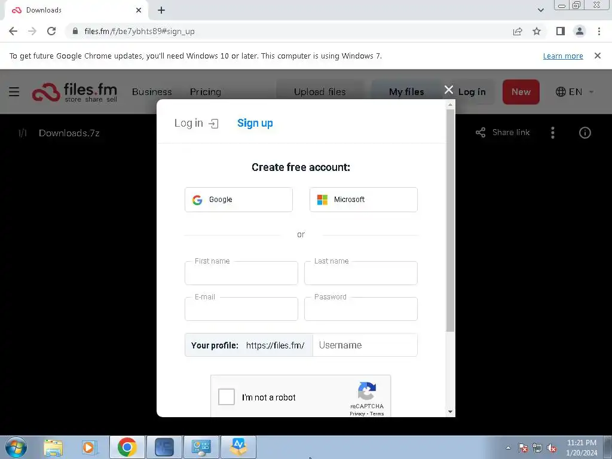Open My files
The height and width of the screenshot is (459, 612).
click(x=406, y=92)
